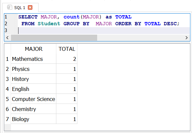Image resolution: width=192 pixels, height=133 pixels.
Task: Select the Computer Science cell
Action: coord(34,99)
